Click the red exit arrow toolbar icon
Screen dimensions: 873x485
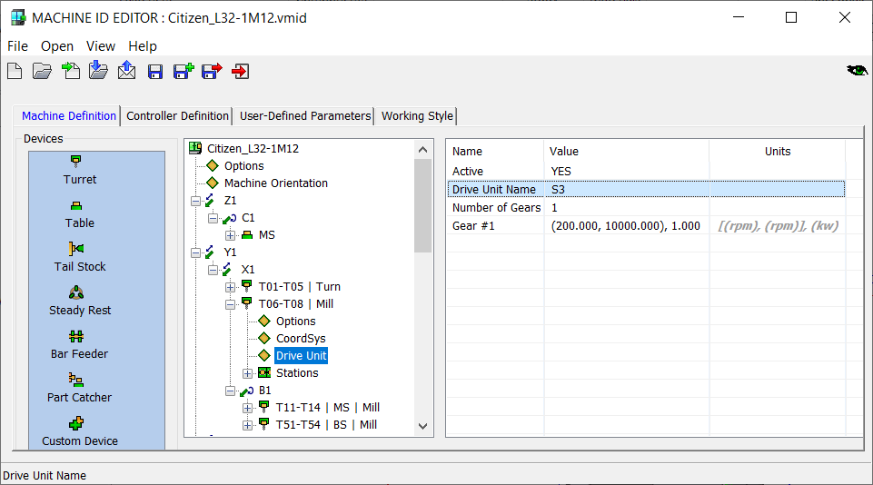(x=241, y=71)
